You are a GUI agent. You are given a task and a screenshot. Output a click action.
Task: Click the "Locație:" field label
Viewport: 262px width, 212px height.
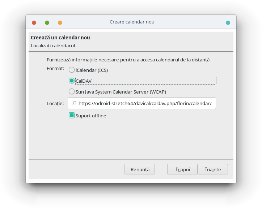pyautogui.click(x=55, y=104)
